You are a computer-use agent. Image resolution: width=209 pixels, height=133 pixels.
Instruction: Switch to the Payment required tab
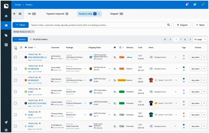tap(57, 14)
